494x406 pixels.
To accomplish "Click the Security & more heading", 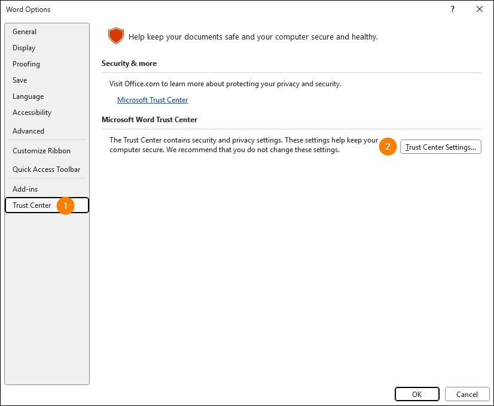I will (129, 63).
